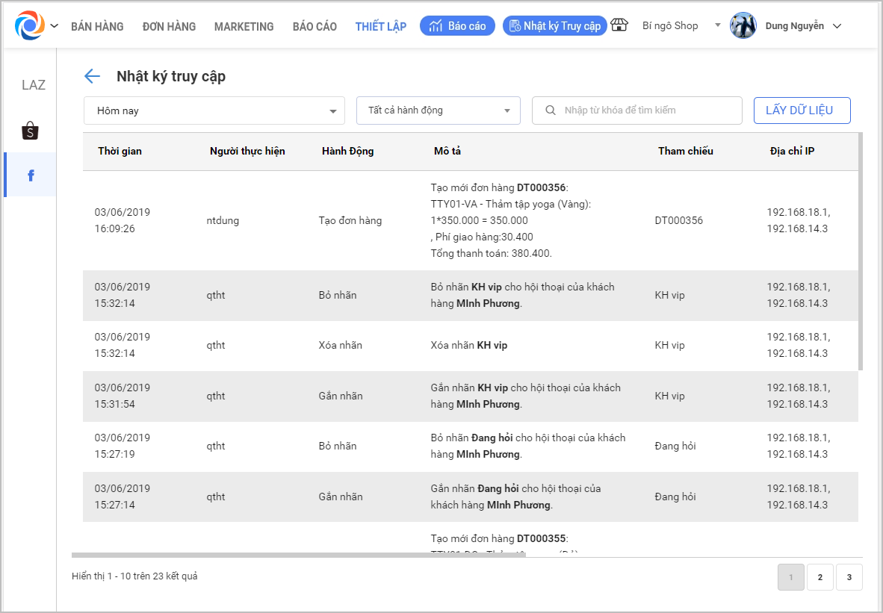This screenshot has width=883, height=613.
Task: Click Dung Nguyễn's profile avatar
Action: tap(743, 25)
